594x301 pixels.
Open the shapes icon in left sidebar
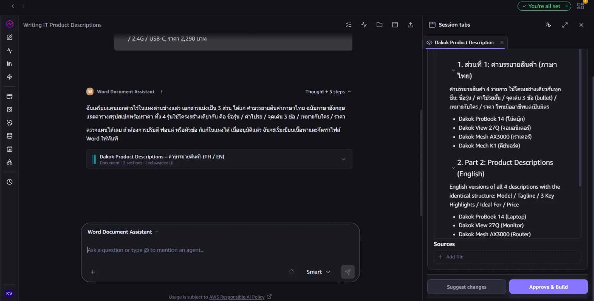click(10, 162)
